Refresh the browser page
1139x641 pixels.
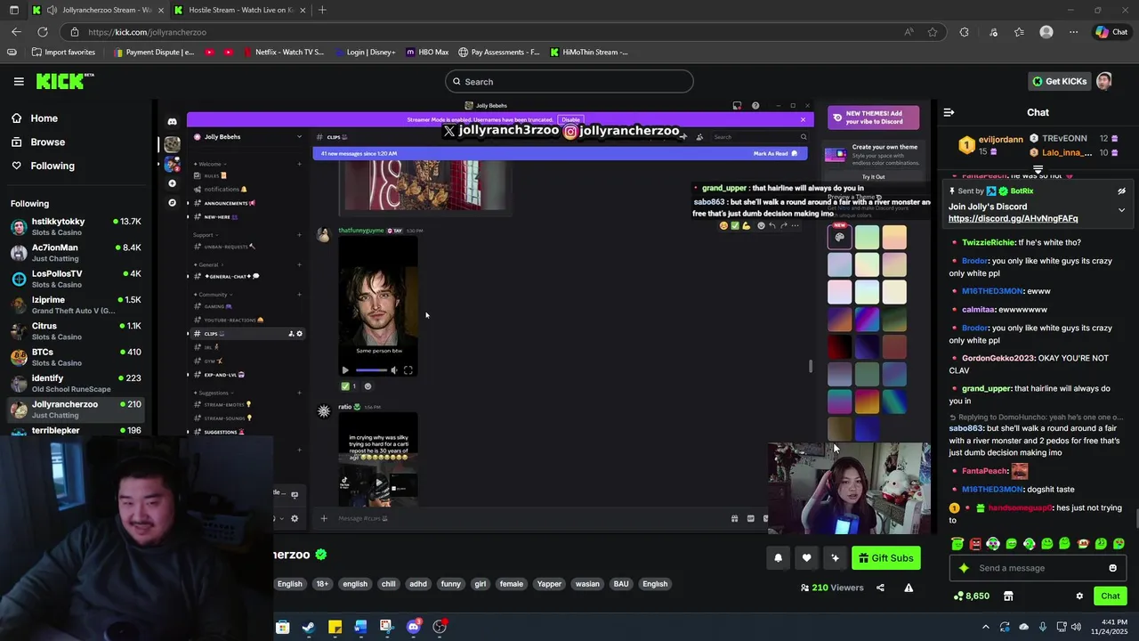click(x=42, y=32)
